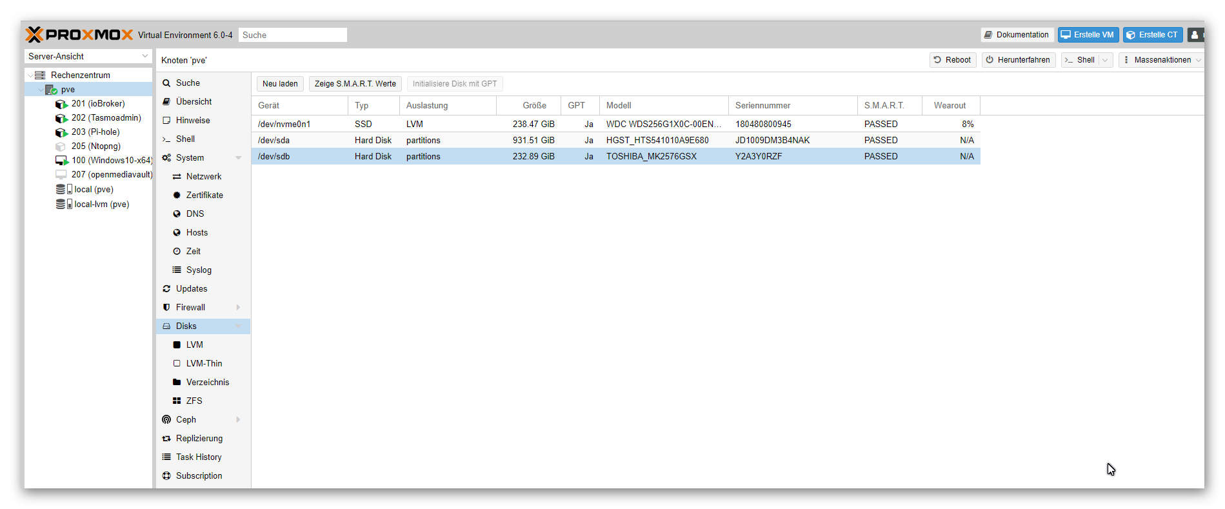Click the user account icon button
The image size is (1225, 509).
tap(1195, 35)
